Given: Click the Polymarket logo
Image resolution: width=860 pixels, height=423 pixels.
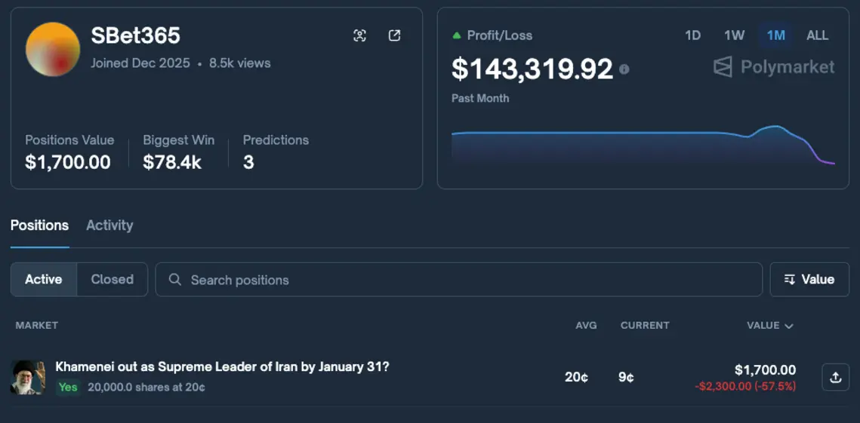Looking at the screenshot, I should (774, 67).
